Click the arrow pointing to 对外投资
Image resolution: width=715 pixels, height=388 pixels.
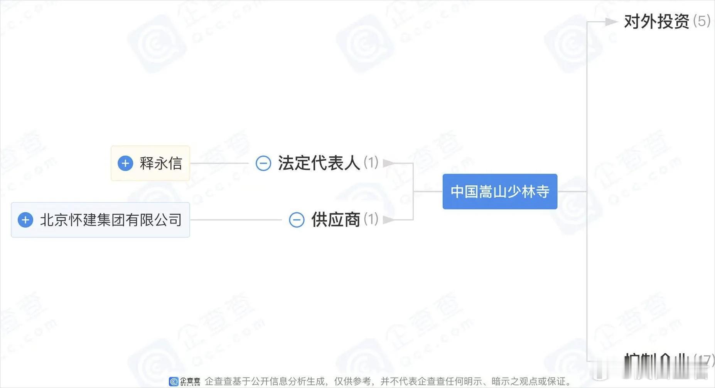612,22
